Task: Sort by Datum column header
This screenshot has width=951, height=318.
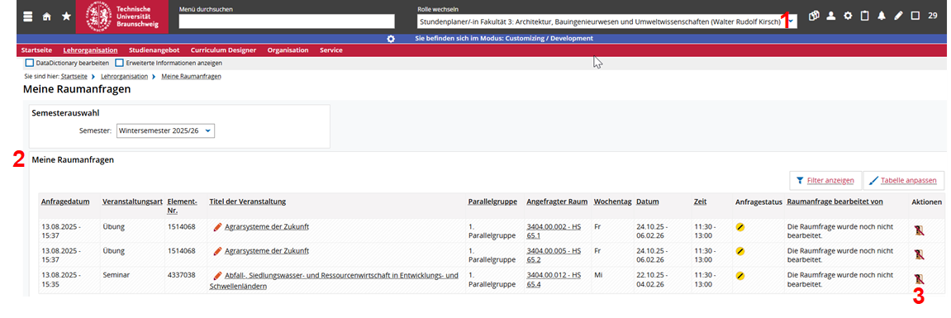Action: 648,202
